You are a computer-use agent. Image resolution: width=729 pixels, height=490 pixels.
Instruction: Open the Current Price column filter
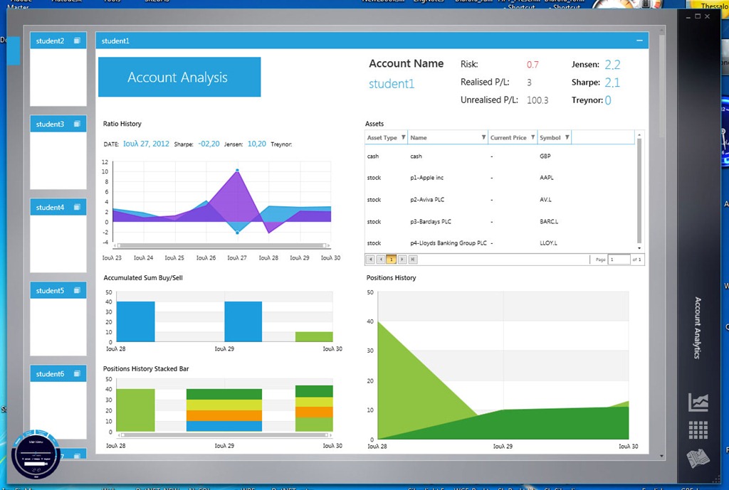tap(533, 137)
